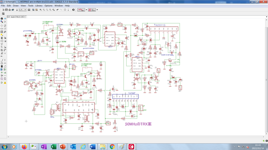Click the Print icon in the toolbar

click(x=10, y=10)
